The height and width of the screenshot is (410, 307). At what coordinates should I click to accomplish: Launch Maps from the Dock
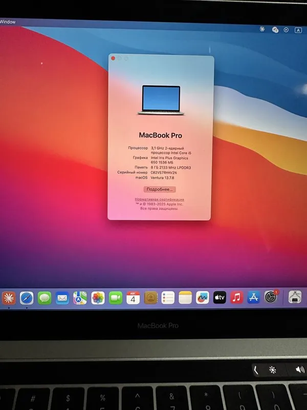pos(80,298)
